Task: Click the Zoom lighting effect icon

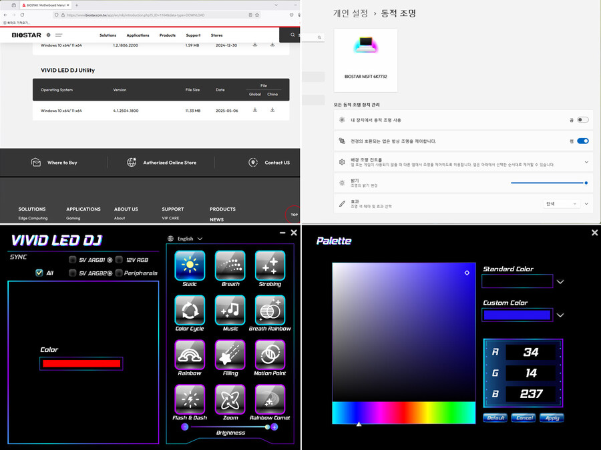Action: pyautogui.click(x=230, y=399)
